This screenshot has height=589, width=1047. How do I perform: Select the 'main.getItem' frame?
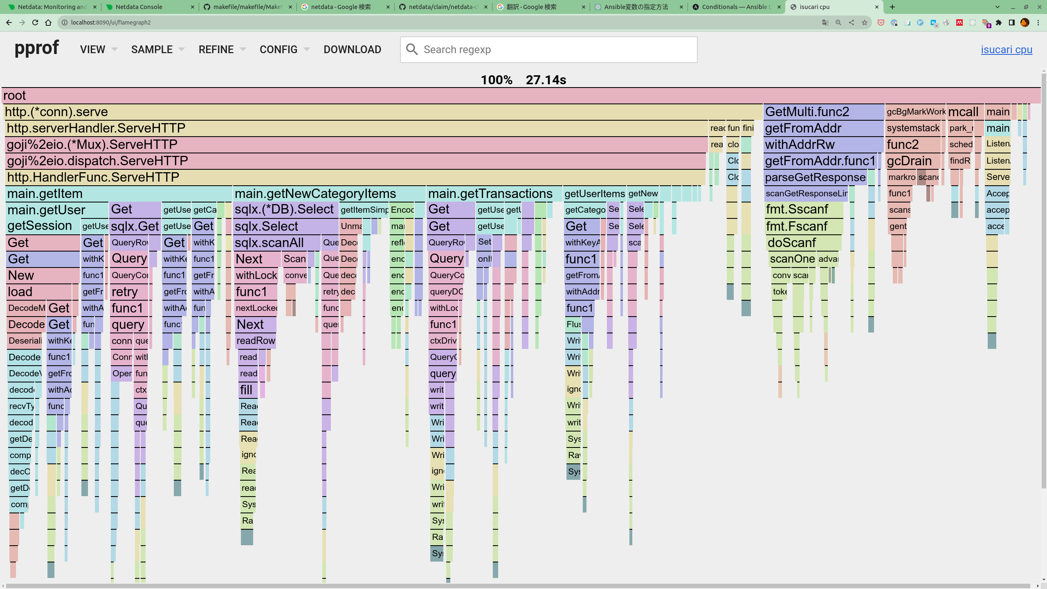pos(119,193)
